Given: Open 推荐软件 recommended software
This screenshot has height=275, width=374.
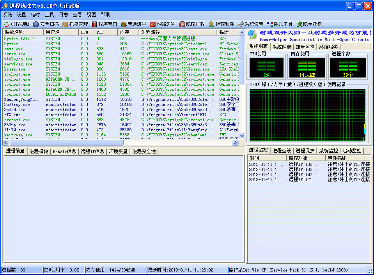Looking at the screenshot, I should [222, 24].
